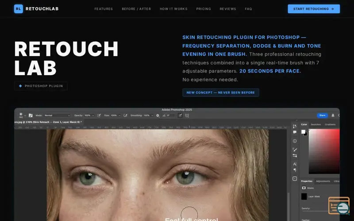Enable the airbrush build-up icon
The height and width of the screenshot is (221, 354).
125,115
